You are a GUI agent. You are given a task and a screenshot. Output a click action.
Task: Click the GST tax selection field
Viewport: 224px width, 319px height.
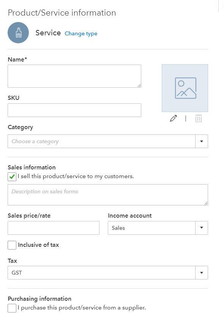101,273
